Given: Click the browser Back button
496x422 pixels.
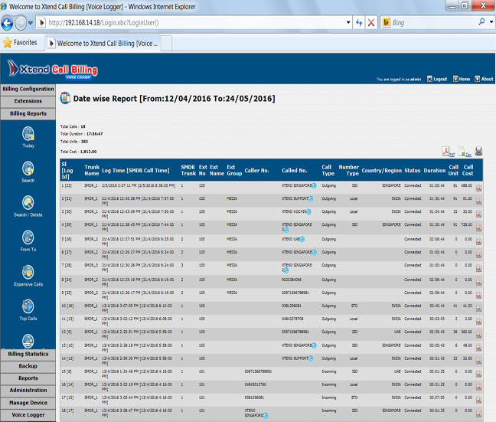Looking at the screenshot, I should (x=7, y=23).
